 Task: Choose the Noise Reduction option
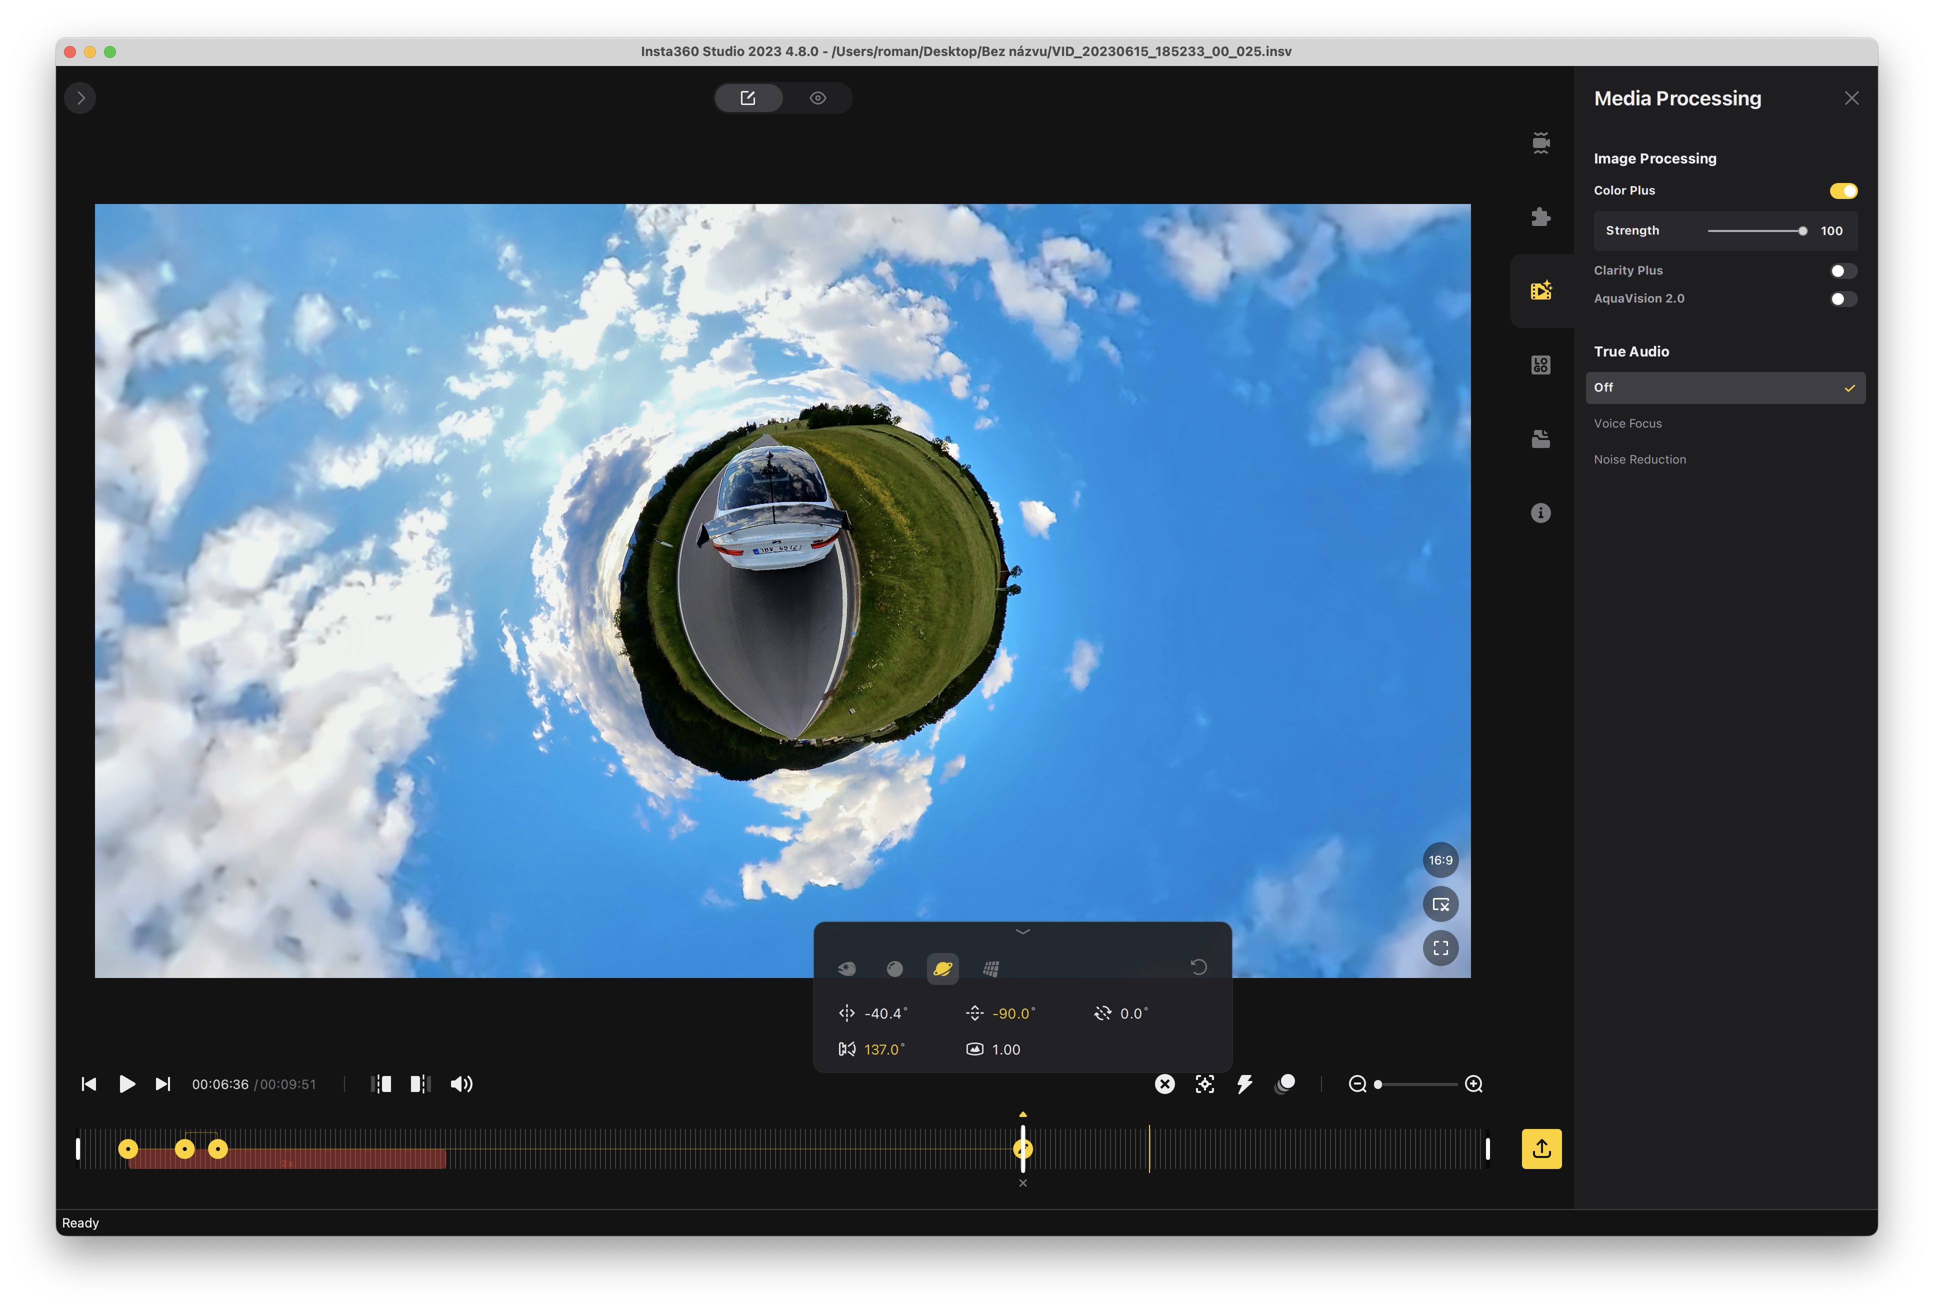coord(1639,459)
